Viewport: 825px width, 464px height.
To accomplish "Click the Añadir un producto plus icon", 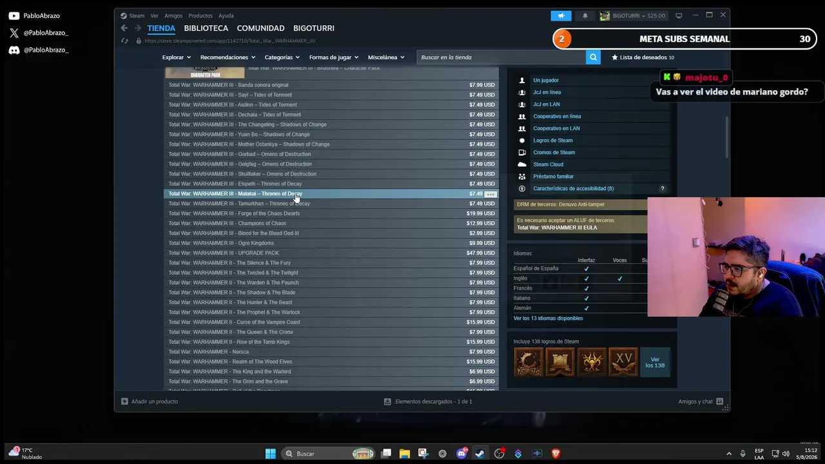I will click(x=124, y=401).
